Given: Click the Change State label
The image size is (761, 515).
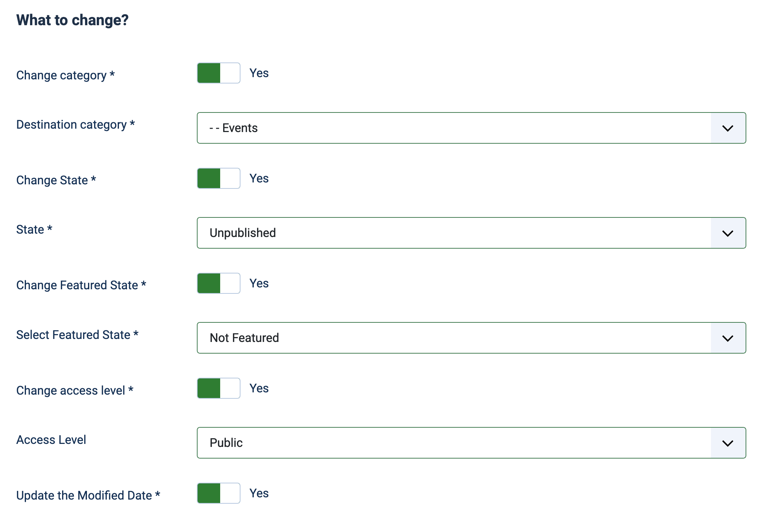Looking at the screenshot, I should coord(52,180).
